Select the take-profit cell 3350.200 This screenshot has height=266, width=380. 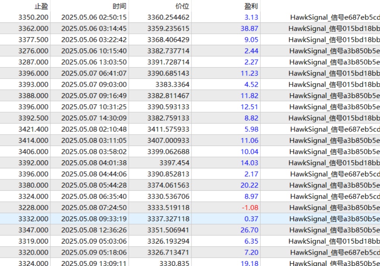(x=33, y=17)
